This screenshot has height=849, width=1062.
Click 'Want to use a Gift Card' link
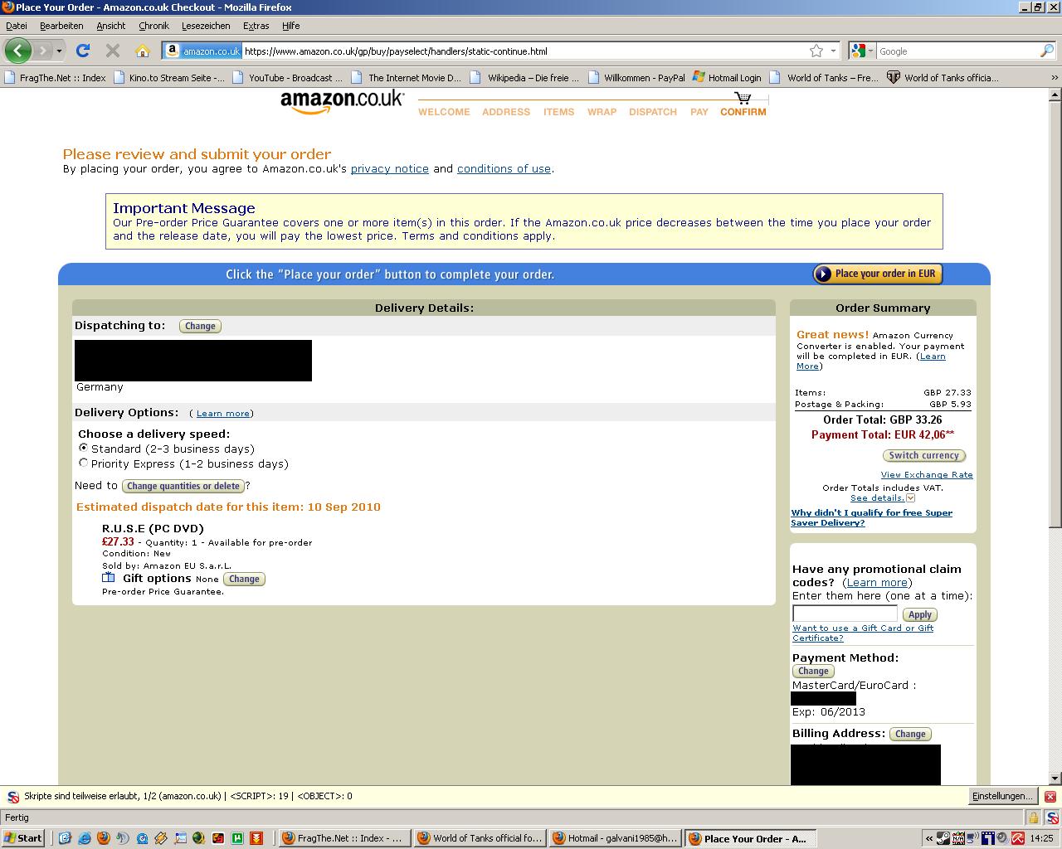click(863, 633)
